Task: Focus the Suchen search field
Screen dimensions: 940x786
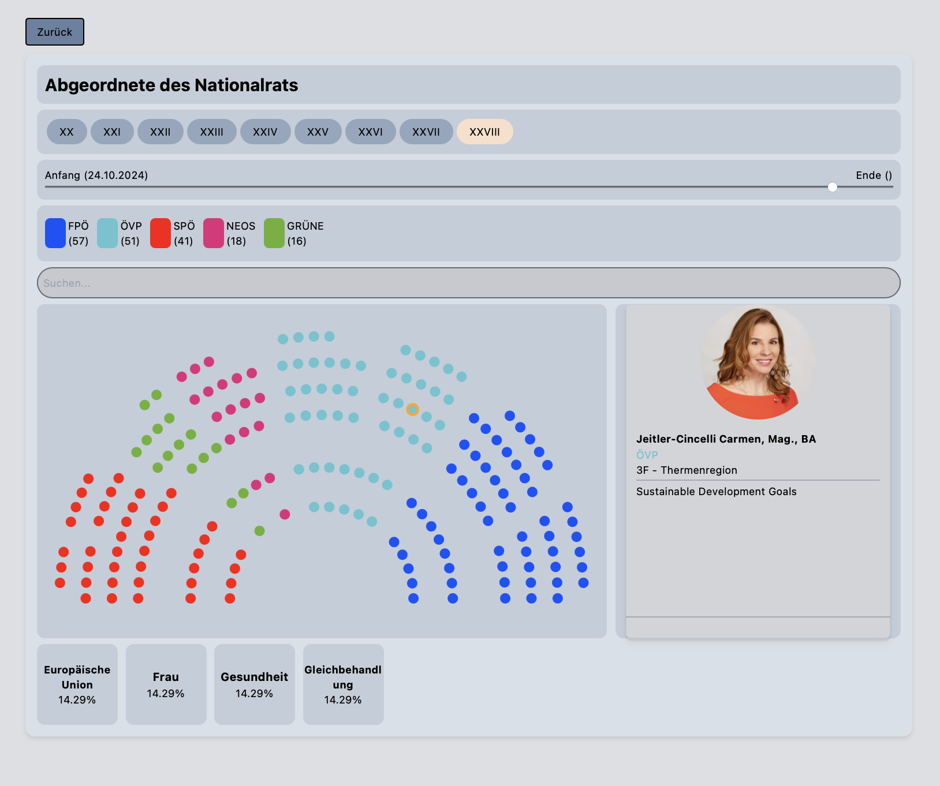Action: [468, 283]
